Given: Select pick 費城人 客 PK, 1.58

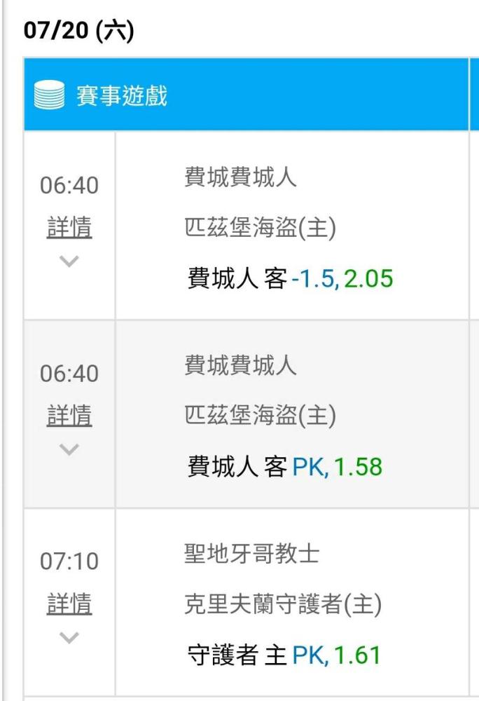Looking at the screenshot, I should click(x=285, y=467).
